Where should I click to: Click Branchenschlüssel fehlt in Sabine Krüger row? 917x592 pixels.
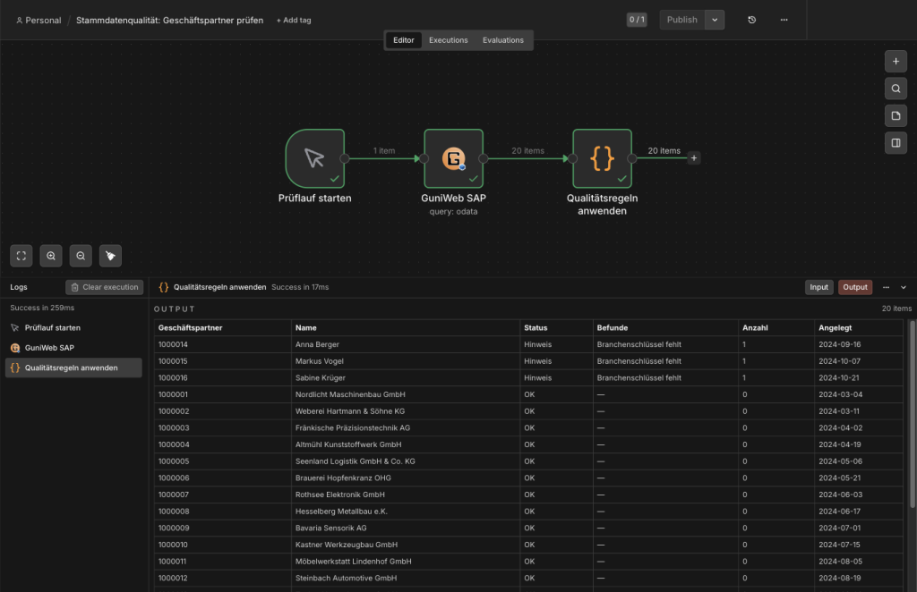665,377
